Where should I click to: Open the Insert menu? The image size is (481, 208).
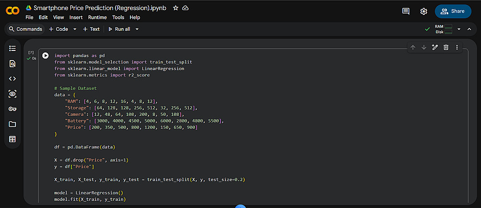tap(76, 17)
